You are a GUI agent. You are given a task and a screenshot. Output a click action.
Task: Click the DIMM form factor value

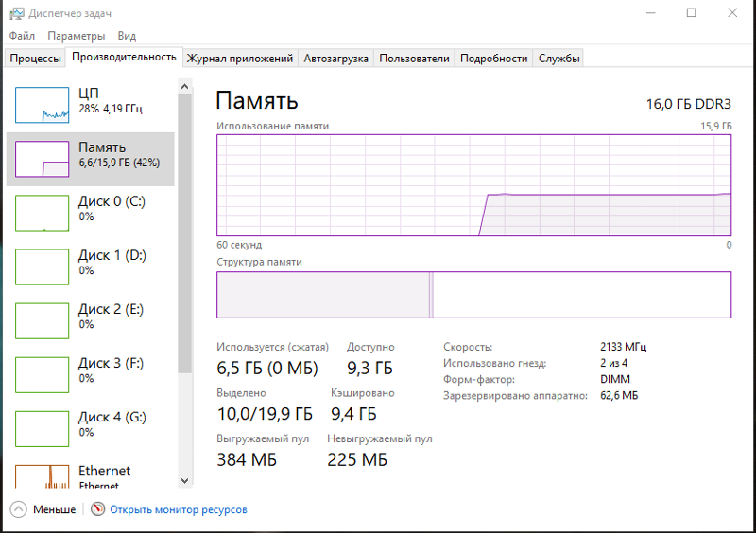point(615,379)
